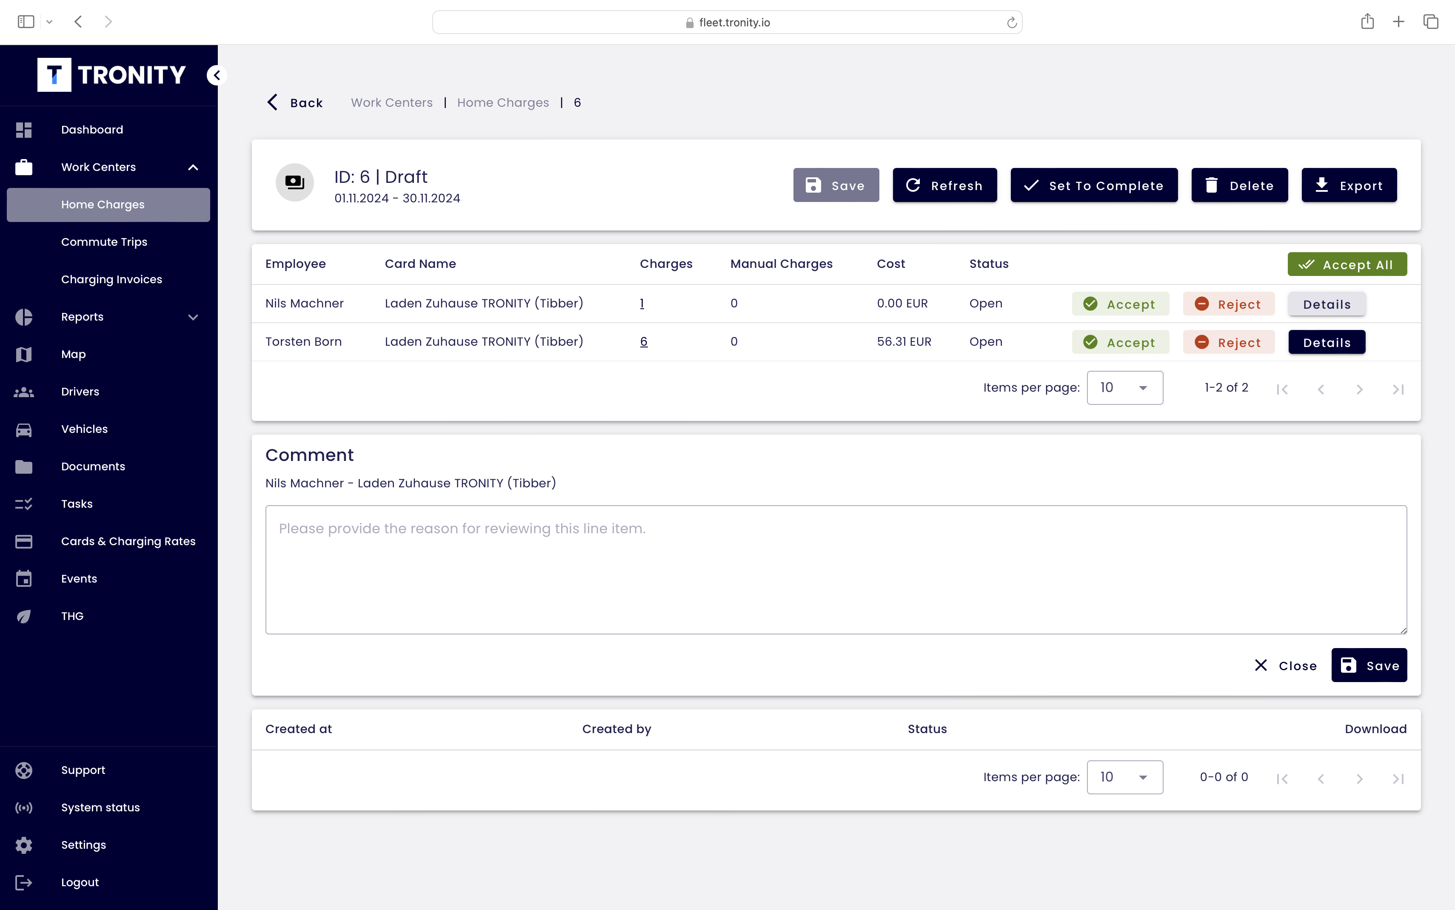The width and height of the screenshot is (1455, 910).
Task: Expand the Reports menu chevron
Action: (193, 316)
